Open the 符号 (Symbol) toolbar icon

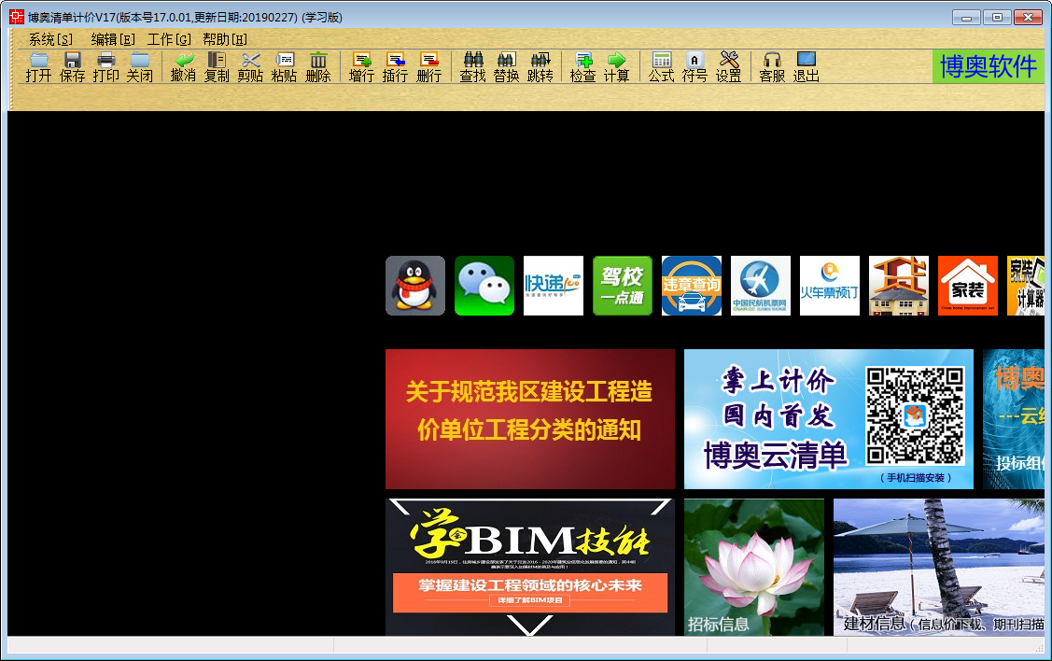point(695,67)
